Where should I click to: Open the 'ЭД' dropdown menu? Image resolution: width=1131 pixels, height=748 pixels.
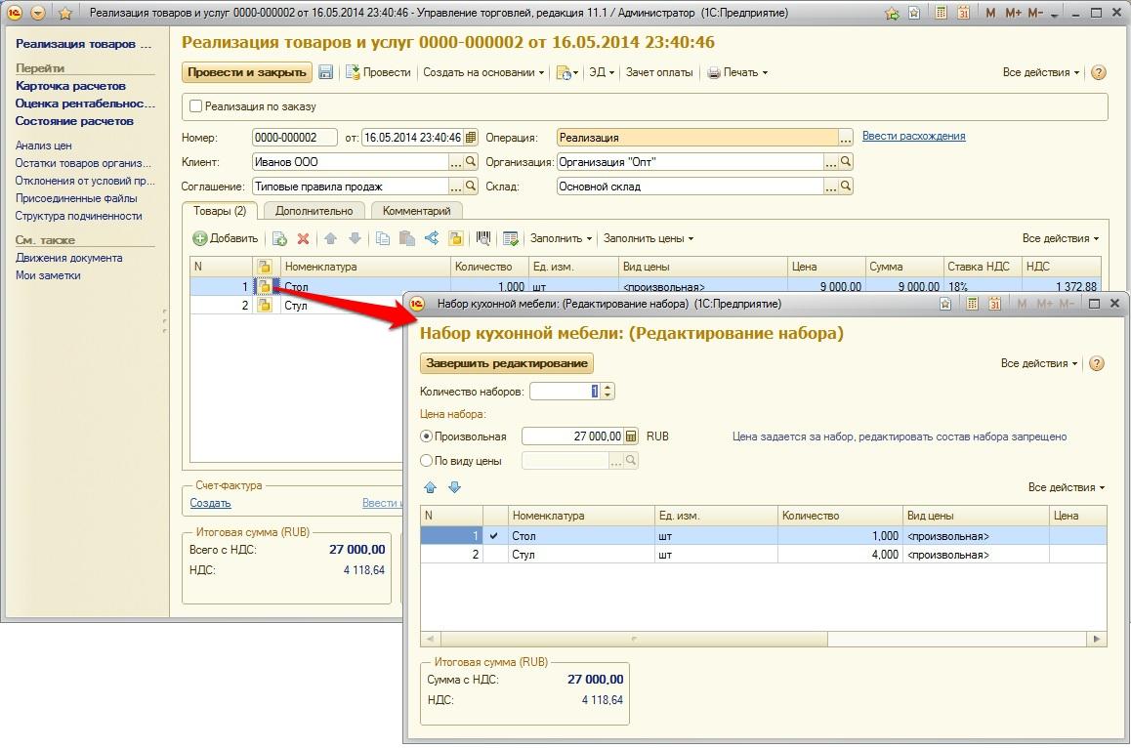(x=602, y=72)
